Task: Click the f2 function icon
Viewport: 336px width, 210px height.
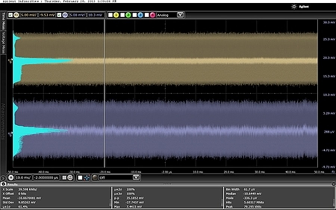Action: pos(65,15)
